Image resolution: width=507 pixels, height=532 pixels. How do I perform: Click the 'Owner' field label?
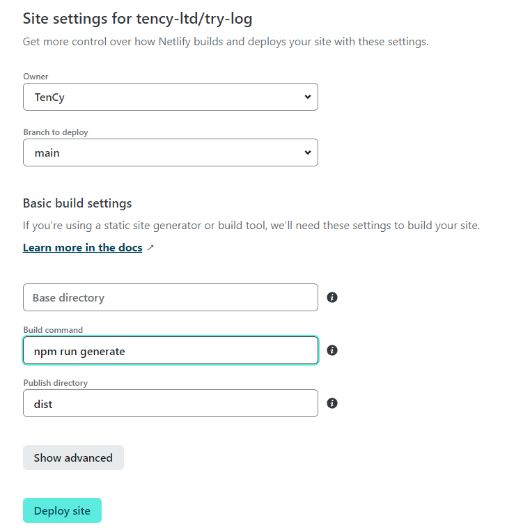(36, 77)
